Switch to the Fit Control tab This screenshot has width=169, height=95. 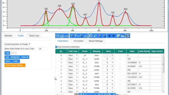pyautogui.click(x=78, y=41)
